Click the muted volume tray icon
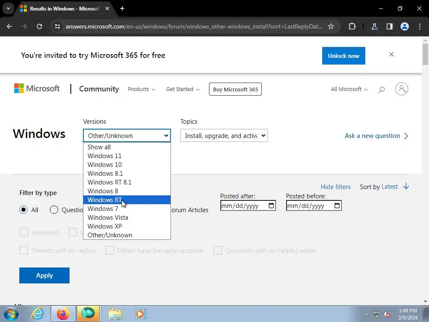 (x=387, y=314)
